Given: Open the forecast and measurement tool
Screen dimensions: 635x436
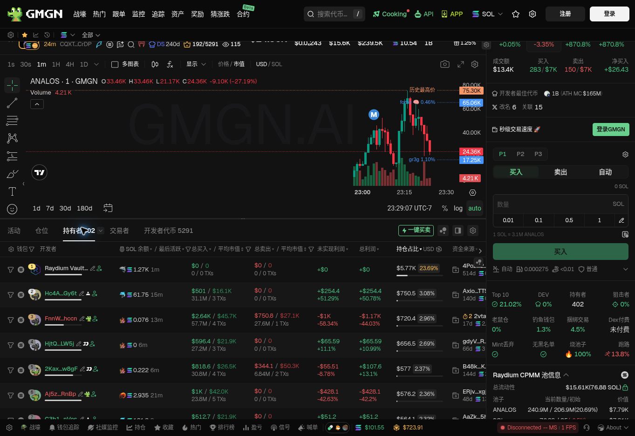Looking at the screenshot, I should (12, 156).
